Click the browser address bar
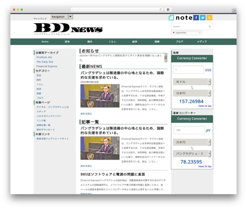This screenshot has width=247, height=209. pyautogui.click(x=117, y=9)
